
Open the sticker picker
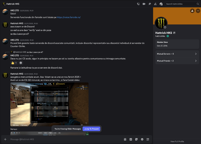tap(136, 139)
